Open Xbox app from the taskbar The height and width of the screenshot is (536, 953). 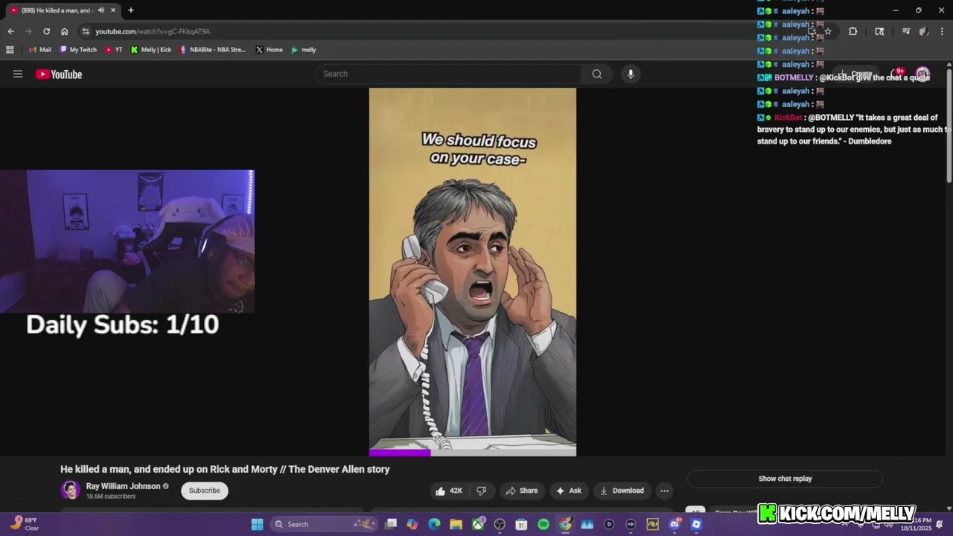(478, 524)
